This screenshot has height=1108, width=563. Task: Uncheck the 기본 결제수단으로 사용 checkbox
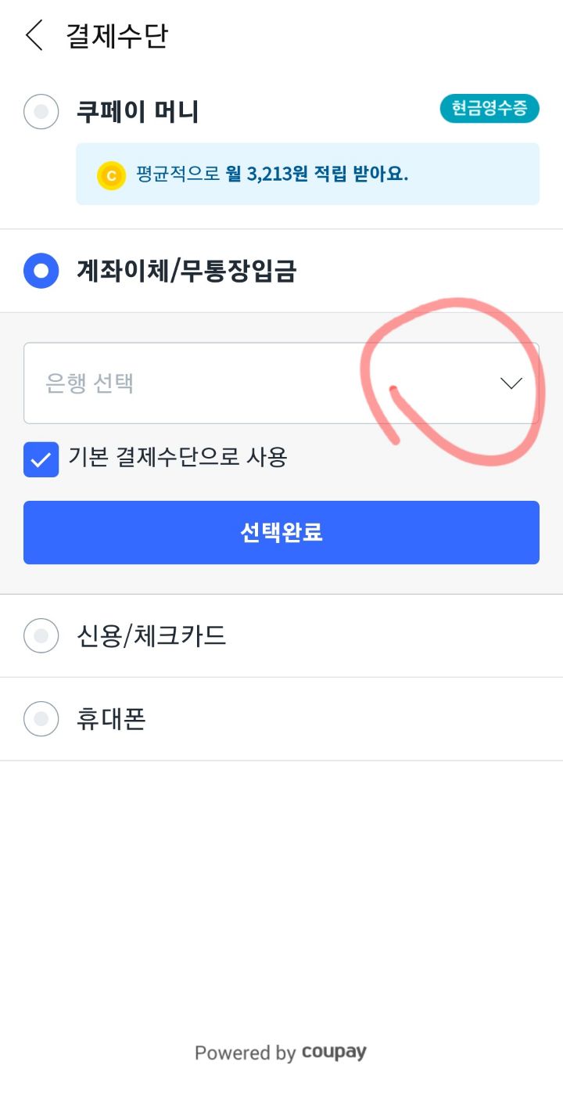41,459
